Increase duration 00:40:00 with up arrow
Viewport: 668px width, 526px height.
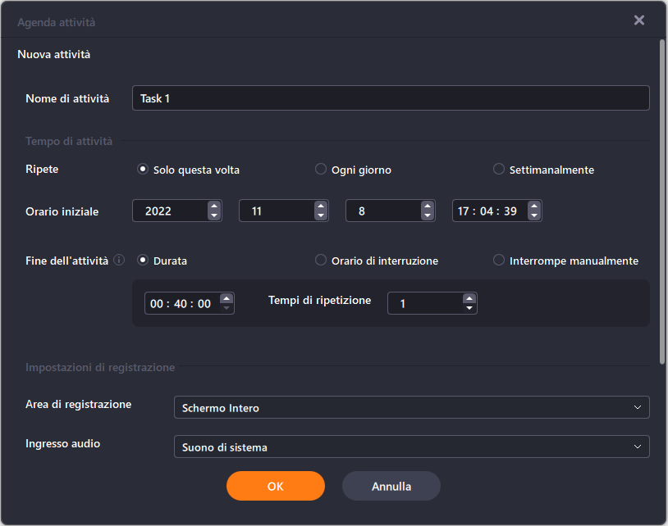(226, 298)
